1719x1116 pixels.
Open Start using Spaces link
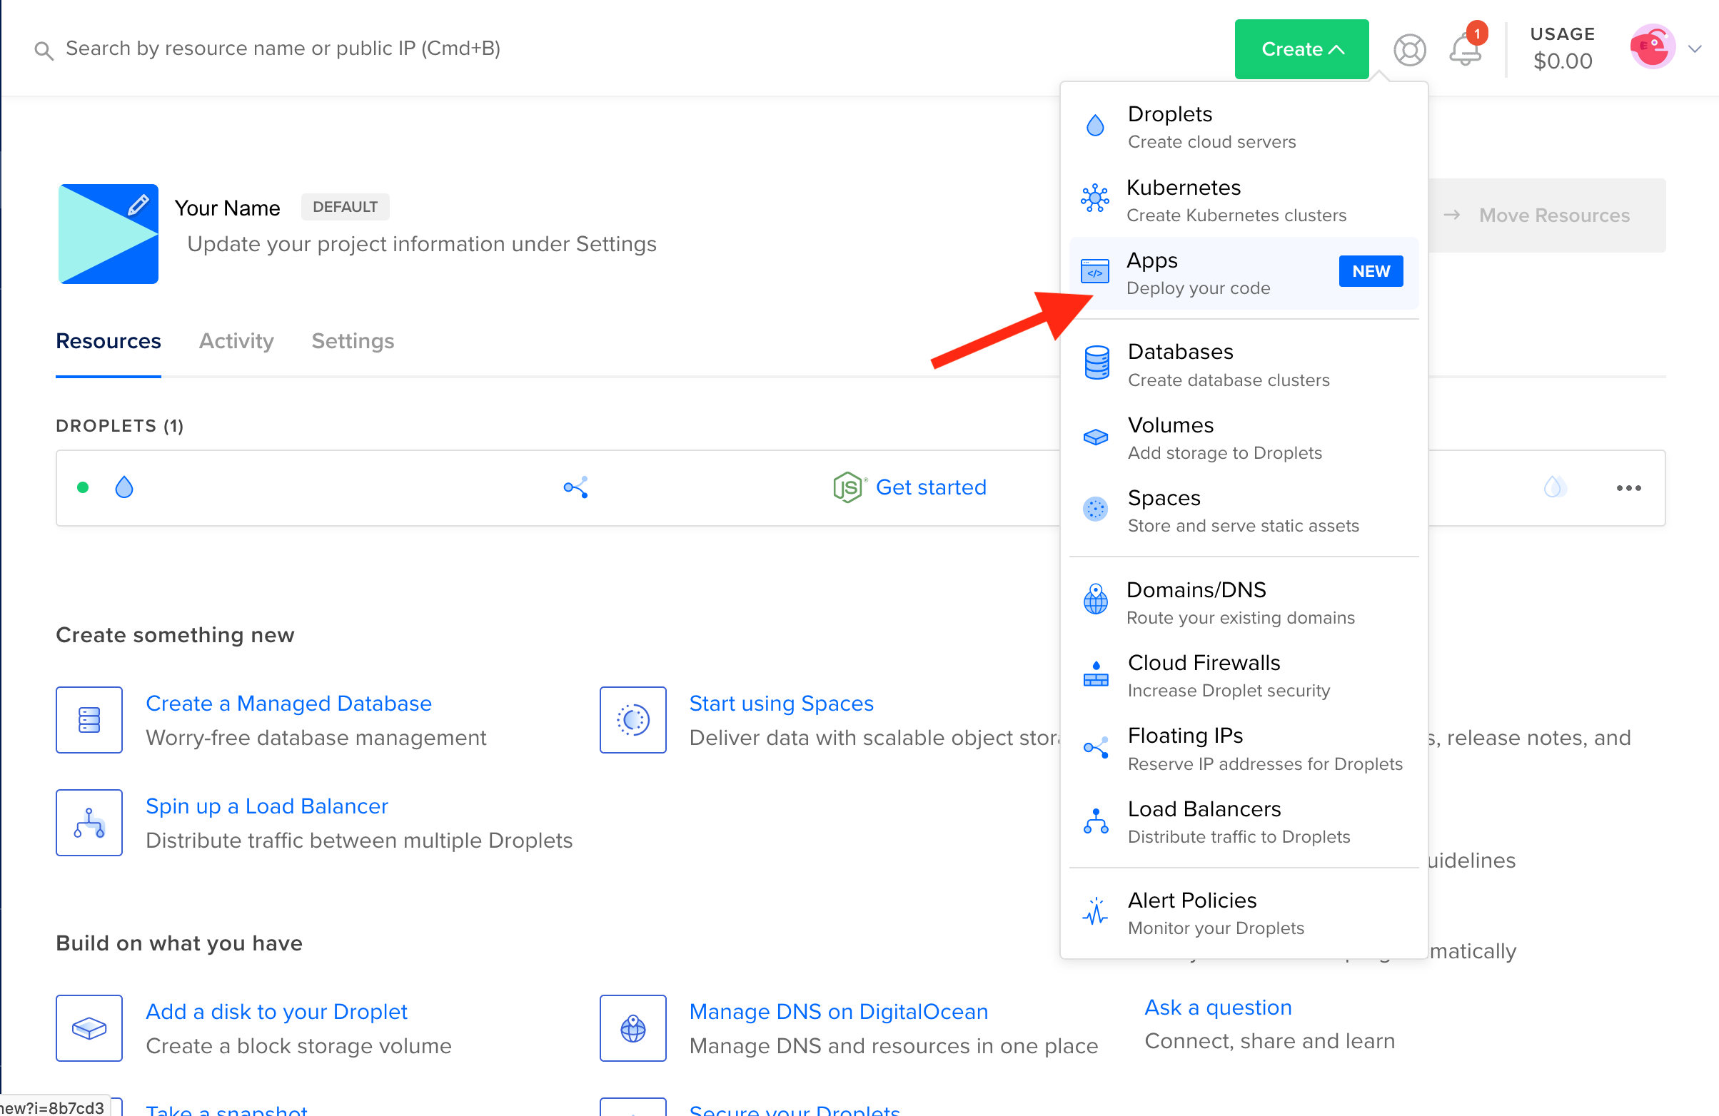pos(781,703)
